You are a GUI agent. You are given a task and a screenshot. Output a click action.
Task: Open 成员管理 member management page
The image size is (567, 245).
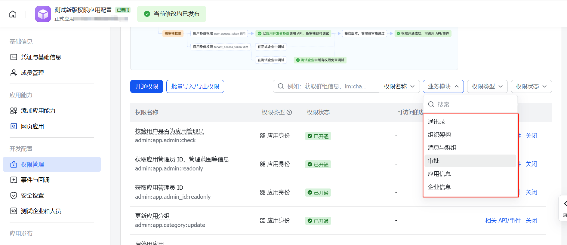pyautogui.click(x=32, y=73)
